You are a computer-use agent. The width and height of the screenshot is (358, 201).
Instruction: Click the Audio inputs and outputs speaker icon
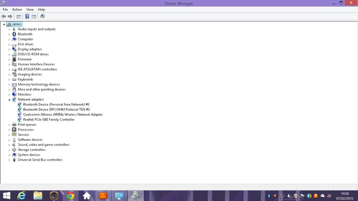point(14,29)
